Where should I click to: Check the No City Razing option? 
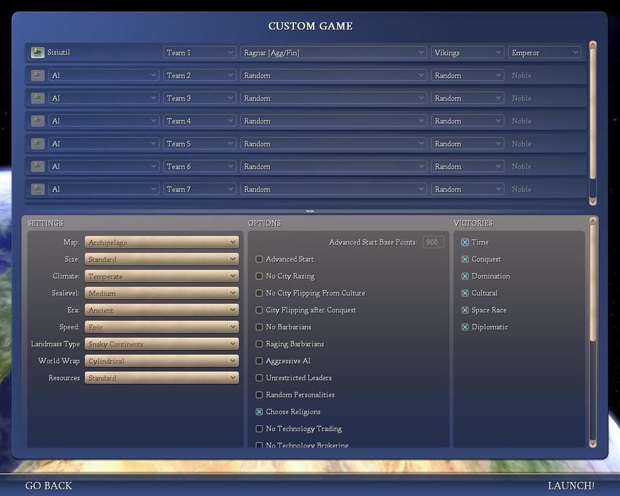(x=259, y=276)
